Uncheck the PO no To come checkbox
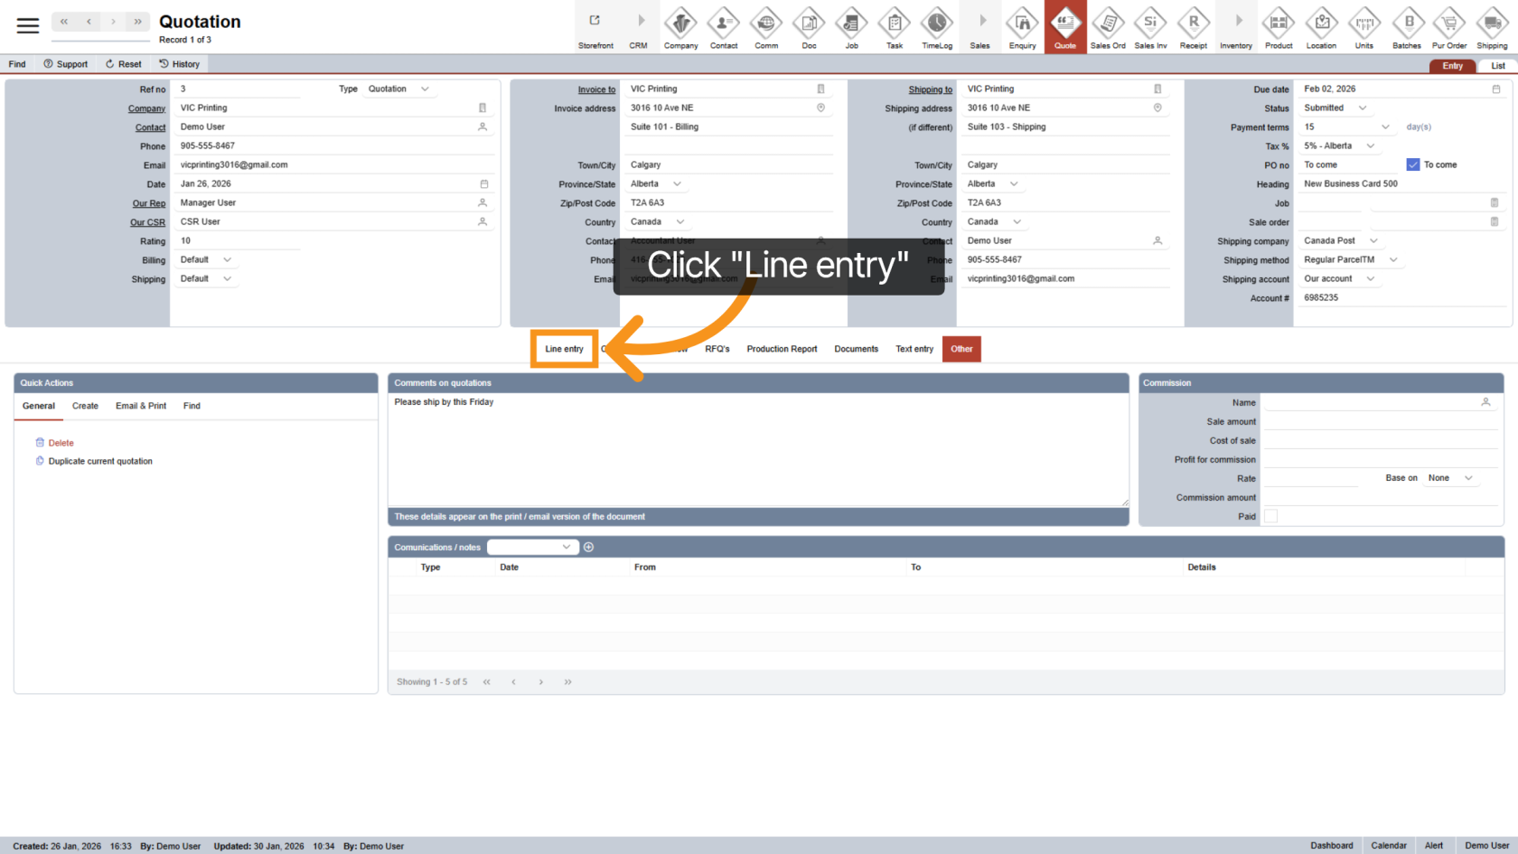Viewport: 1518px width, 854px height. [x=1413, y=164]
